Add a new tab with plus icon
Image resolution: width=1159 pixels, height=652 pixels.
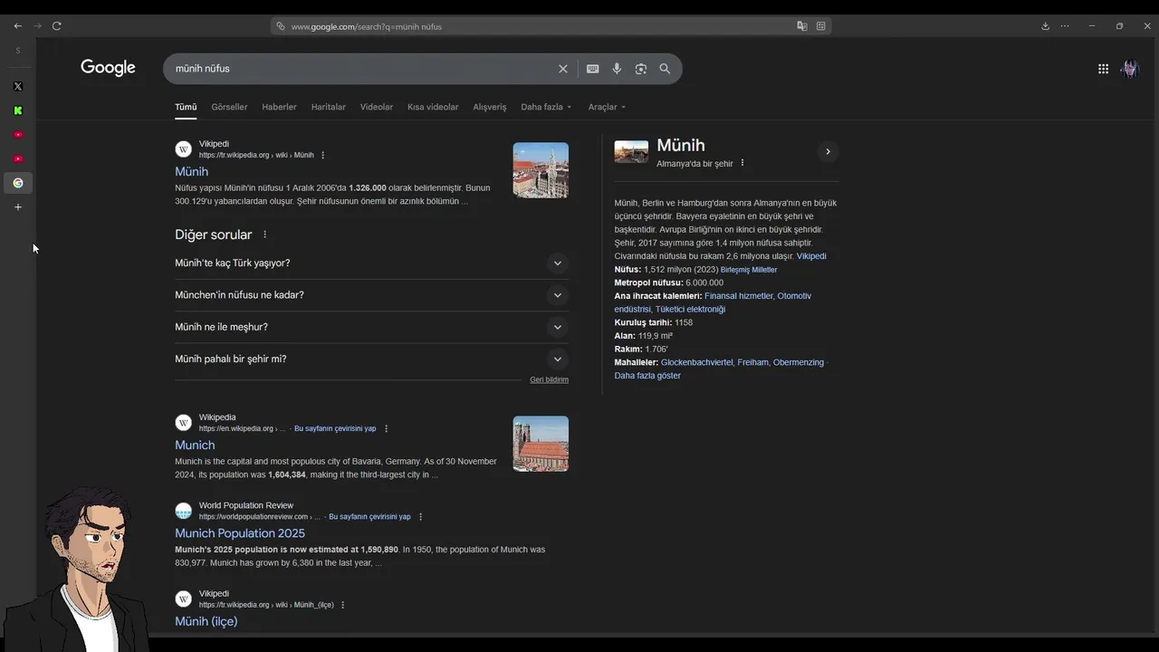[17, 207]
